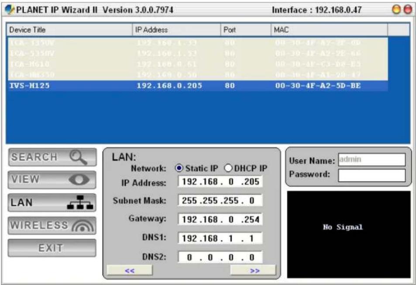Close window with the red title button

408,10
